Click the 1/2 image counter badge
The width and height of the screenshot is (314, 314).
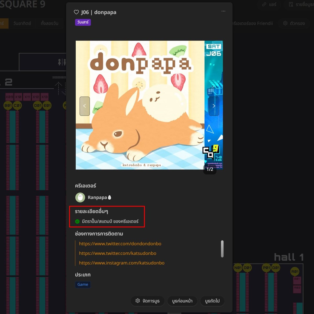pyautogui.click(x=210, y=169)
